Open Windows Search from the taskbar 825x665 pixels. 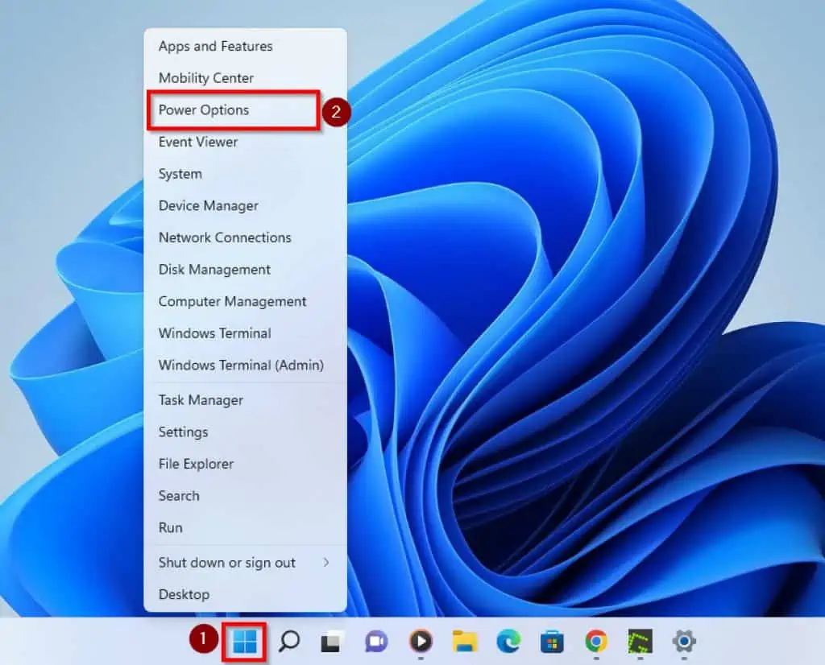pos(288,642)
